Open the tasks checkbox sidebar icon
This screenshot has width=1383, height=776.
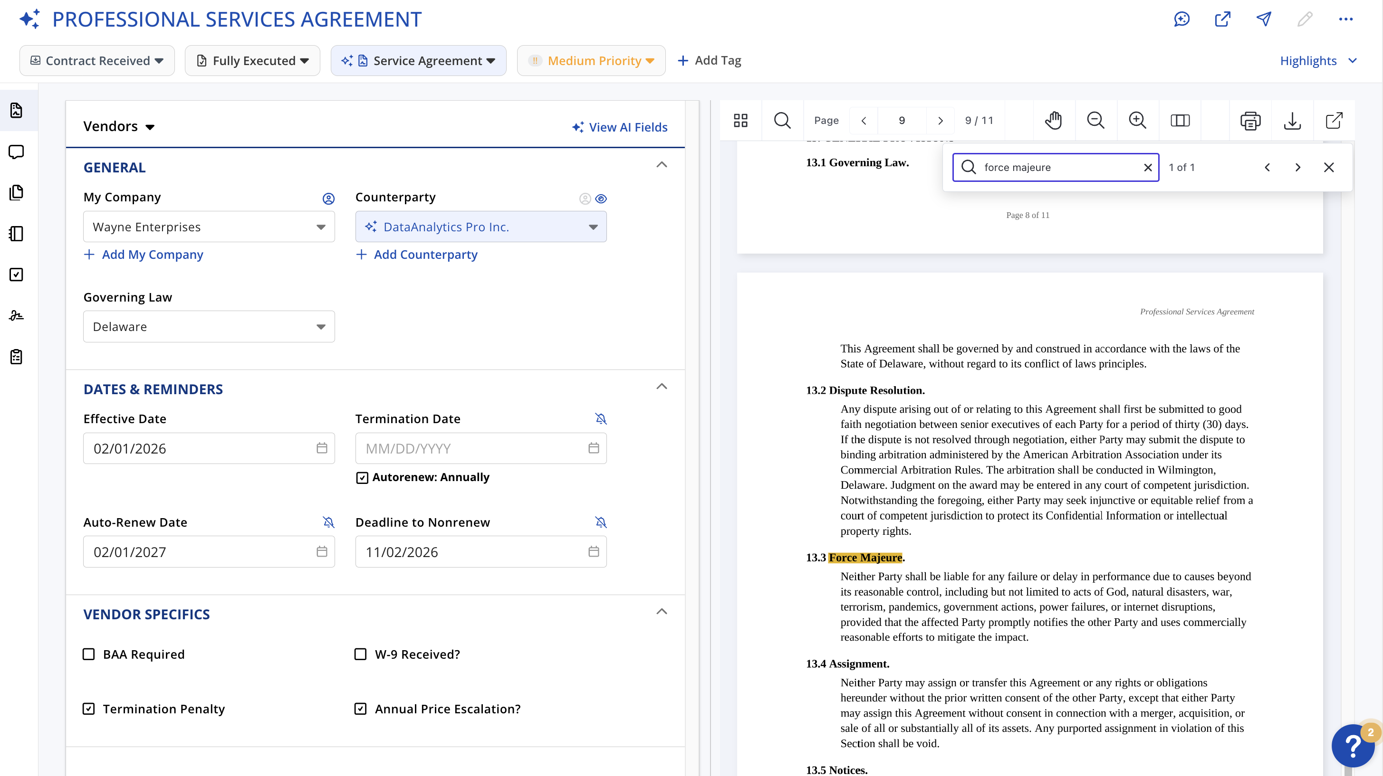17,275
